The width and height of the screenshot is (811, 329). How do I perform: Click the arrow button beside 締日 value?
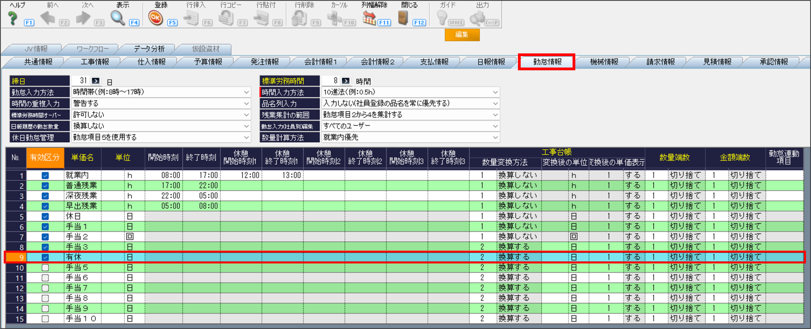(96, 81)
